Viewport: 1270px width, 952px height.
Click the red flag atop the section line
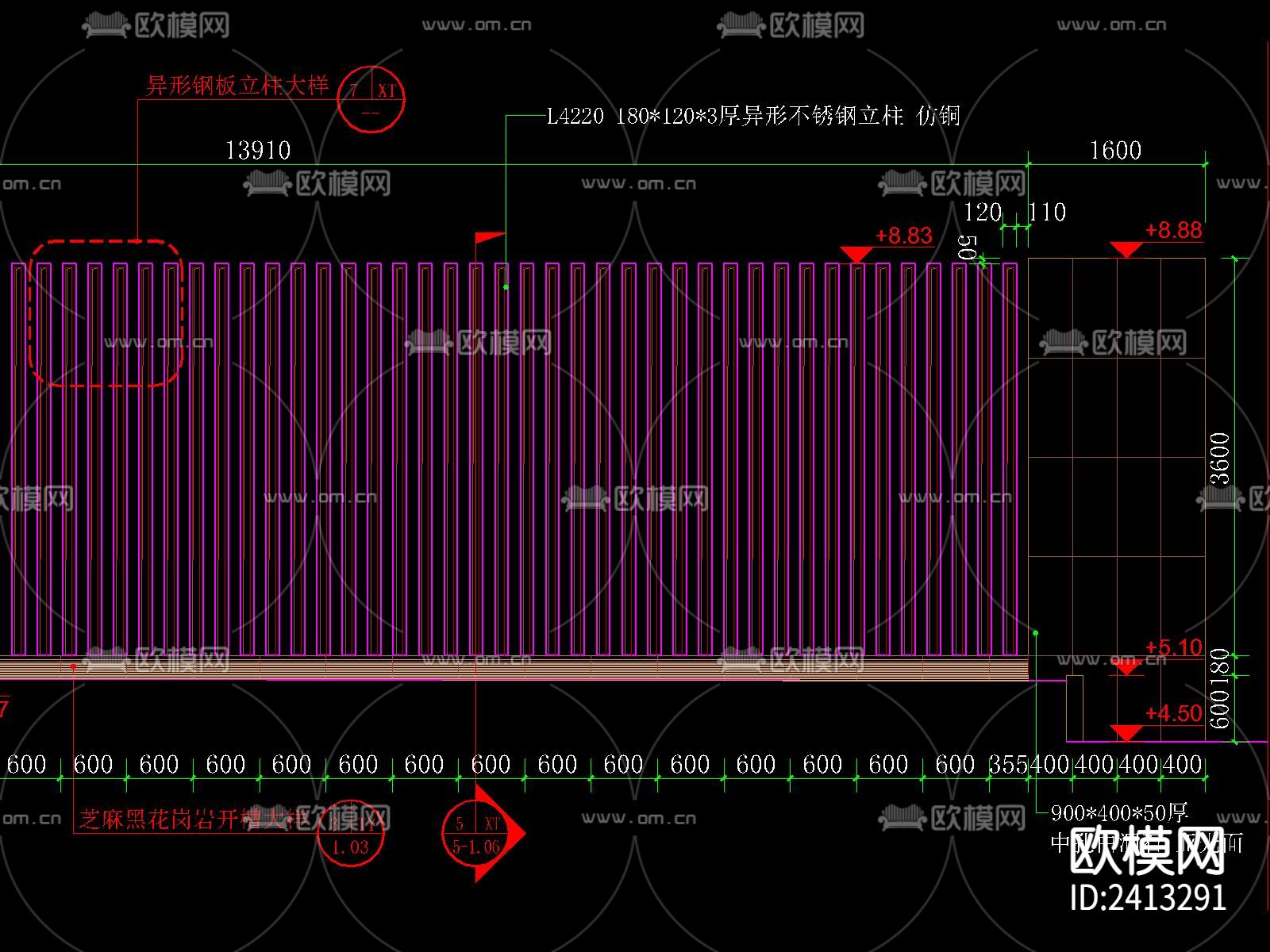pyautogui.click(x=490, y=237)
